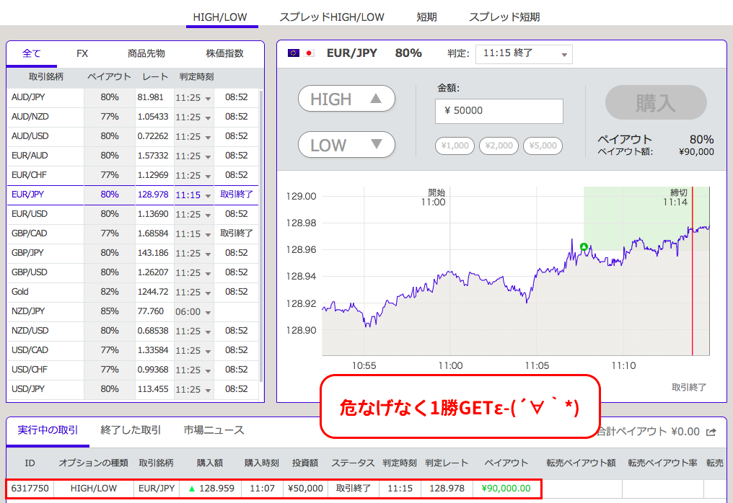Select the ¥1,000 quick amount chip
The height and width of the screenshot is (503, 733).
[x=455, y=146]
